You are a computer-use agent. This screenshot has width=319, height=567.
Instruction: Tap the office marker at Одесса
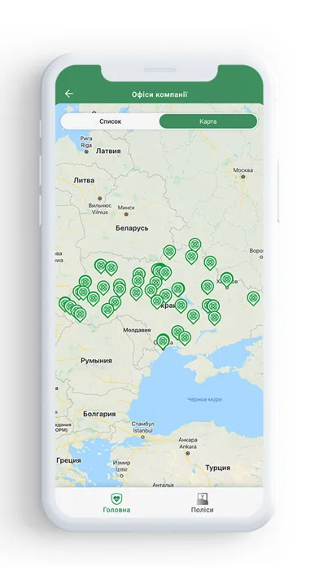163,341
